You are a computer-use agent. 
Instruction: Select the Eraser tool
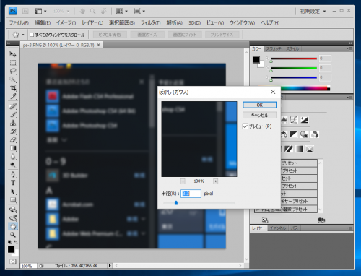click(x=13, y=139)
